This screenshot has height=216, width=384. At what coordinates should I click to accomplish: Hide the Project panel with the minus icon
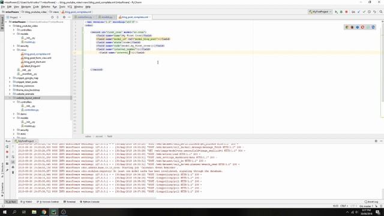coord(69,17)
